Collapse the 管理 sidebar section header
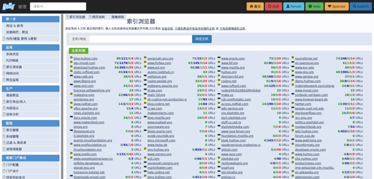This screenshot has width=374, height=179. click(30, 123)
